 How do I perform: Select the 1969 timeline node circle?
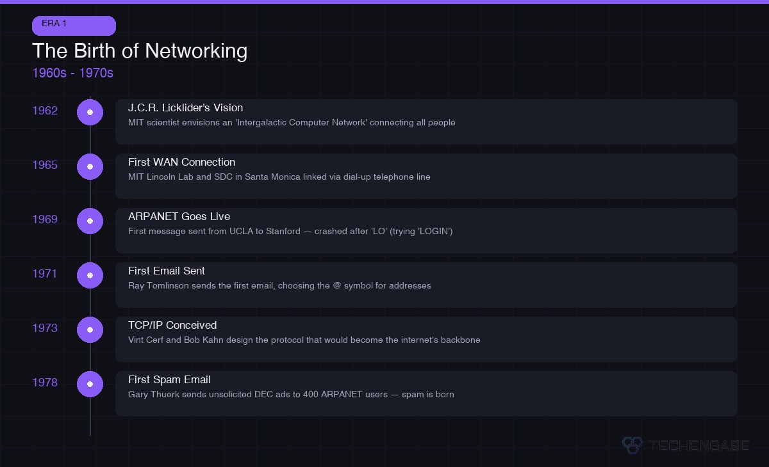coord(90,221)
